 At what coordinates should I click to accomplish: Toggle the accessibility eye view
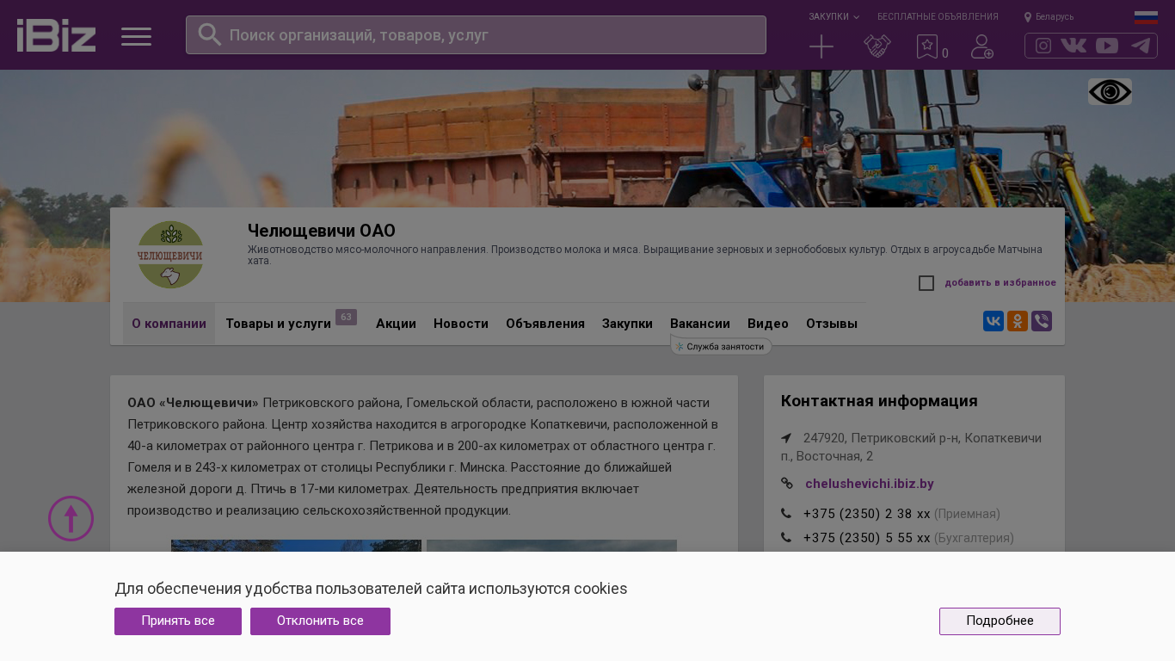tap(1110, 92)
